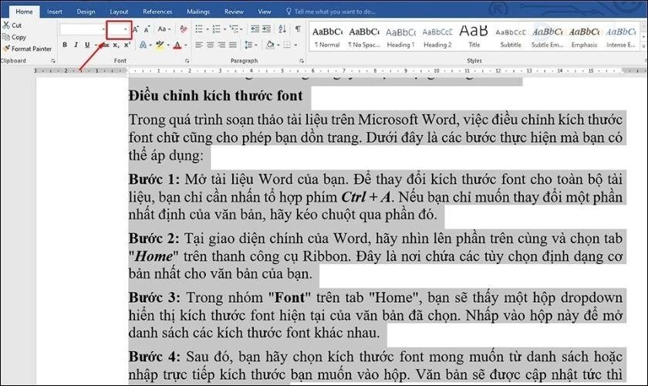Decrease paragraph indent
648x386 pixels.
coord(255,29)
